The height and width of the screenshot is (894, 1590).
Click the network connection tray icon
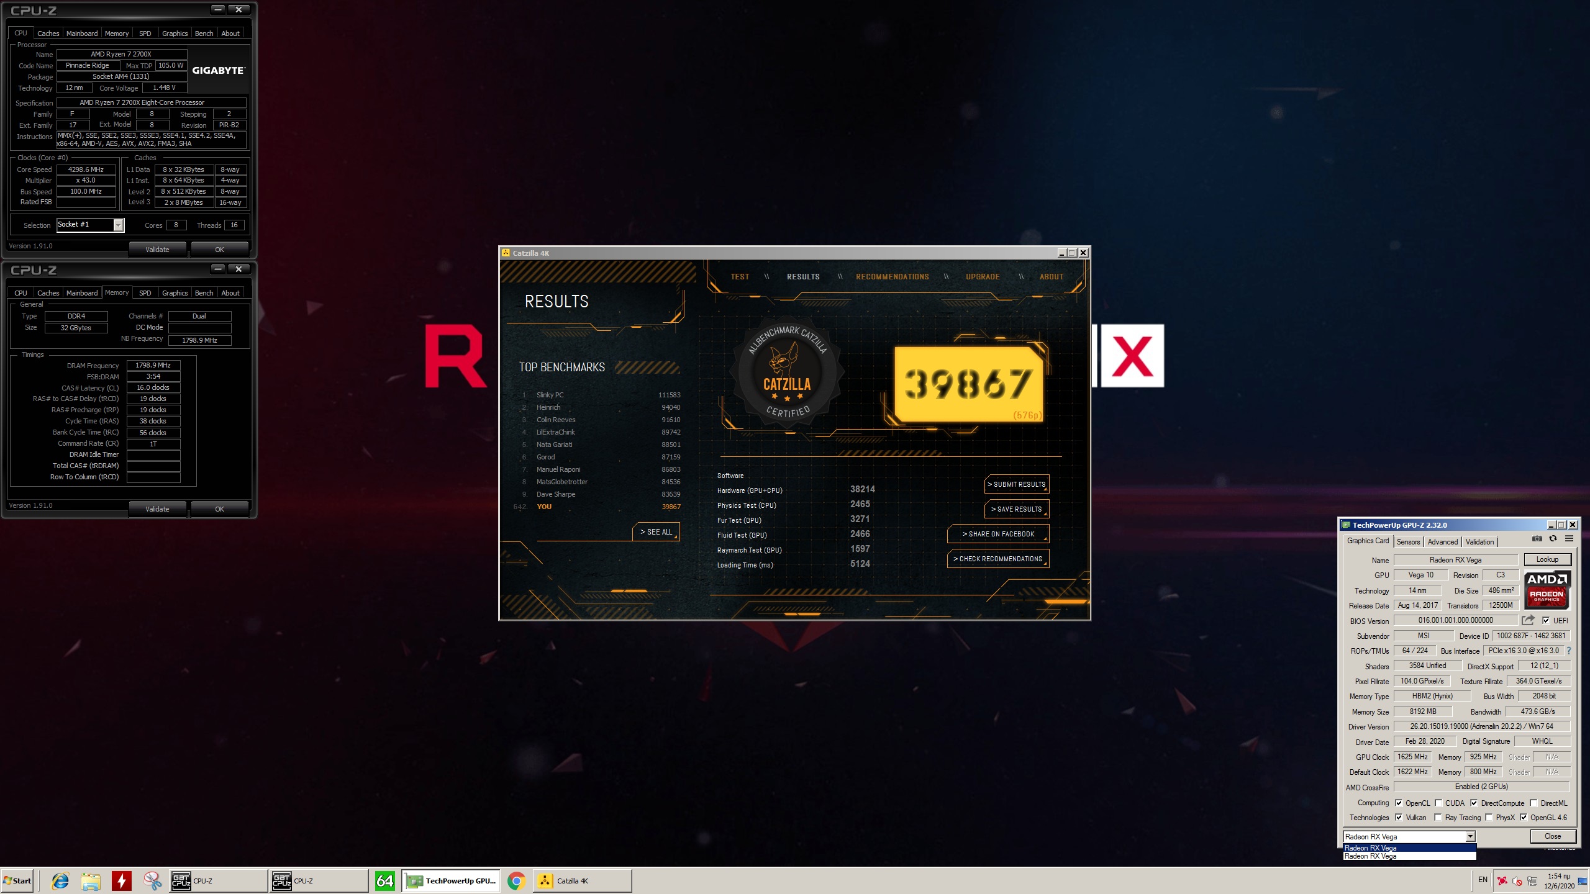[1532, 880]
